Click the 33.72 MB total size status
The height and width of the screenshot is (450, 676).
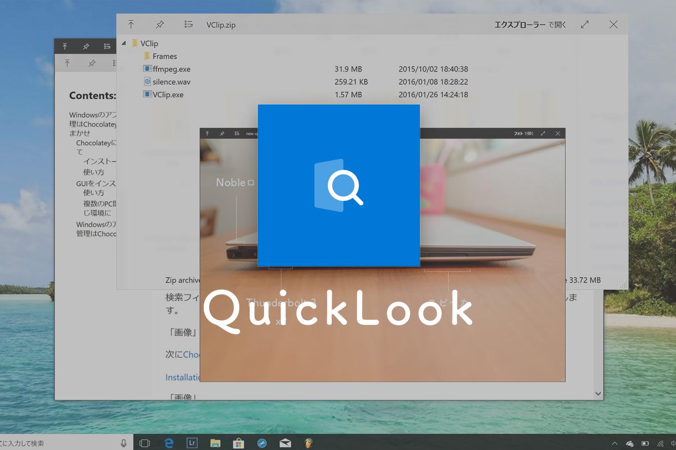585,280
